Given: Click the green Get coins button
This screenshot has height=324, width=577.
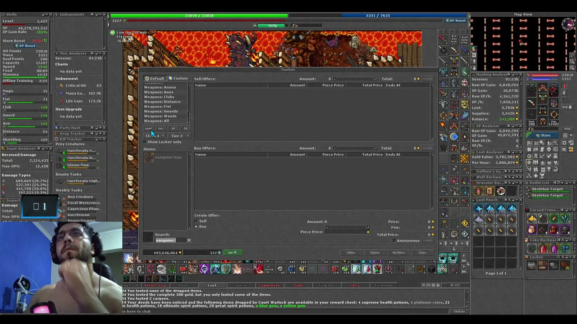Looking at the screenshot, I should pos(232,253).
